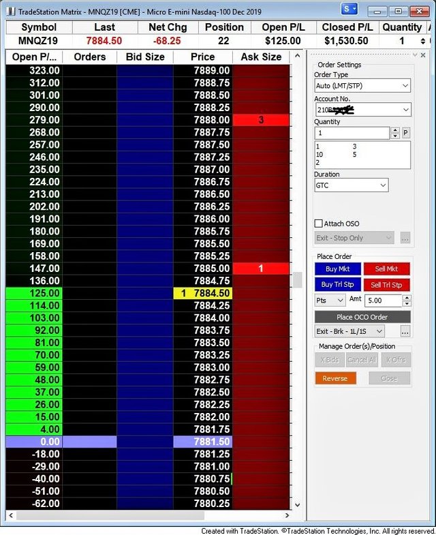Decrease Amt value with down arrow
This screenshot has height=535, width=436.
pos(407,303)
